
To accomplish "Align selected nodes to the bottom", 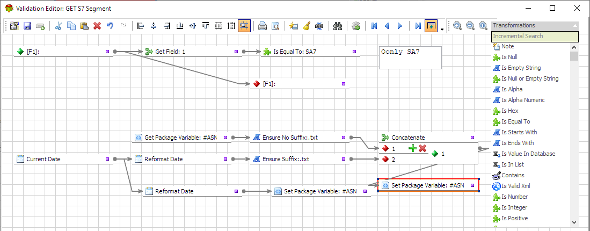I will (x=180, y=26).
